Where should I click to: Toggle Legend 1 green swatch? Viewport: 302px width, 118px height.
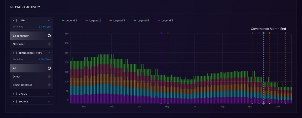(63, 20)
